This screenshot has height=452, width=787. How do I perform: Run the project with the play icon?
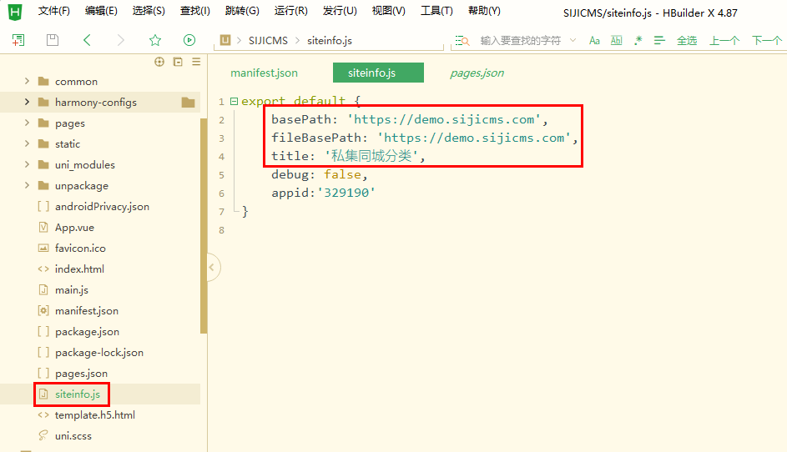(189, 40)
